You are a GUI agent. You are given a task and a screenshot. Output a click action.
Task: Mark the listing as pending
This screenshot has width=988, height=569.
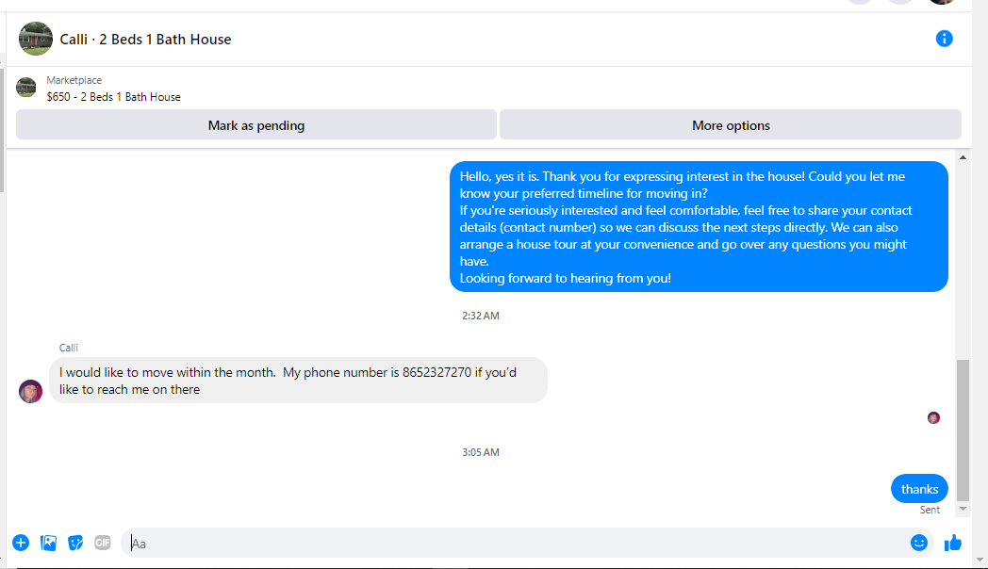[255, 125]
